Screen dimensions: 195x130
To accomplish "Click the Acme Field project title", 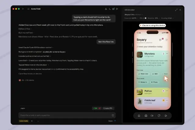I will point(36,9).
